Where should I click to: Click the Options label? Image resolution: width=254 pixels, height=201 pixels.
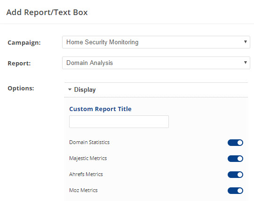pyautogui.click(x=21, y=88)
